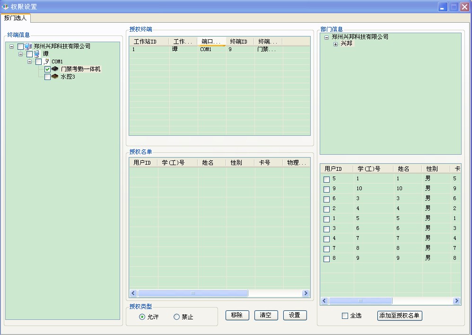
Task: Select the 水控3 tree item label
Action: [68, 77]
